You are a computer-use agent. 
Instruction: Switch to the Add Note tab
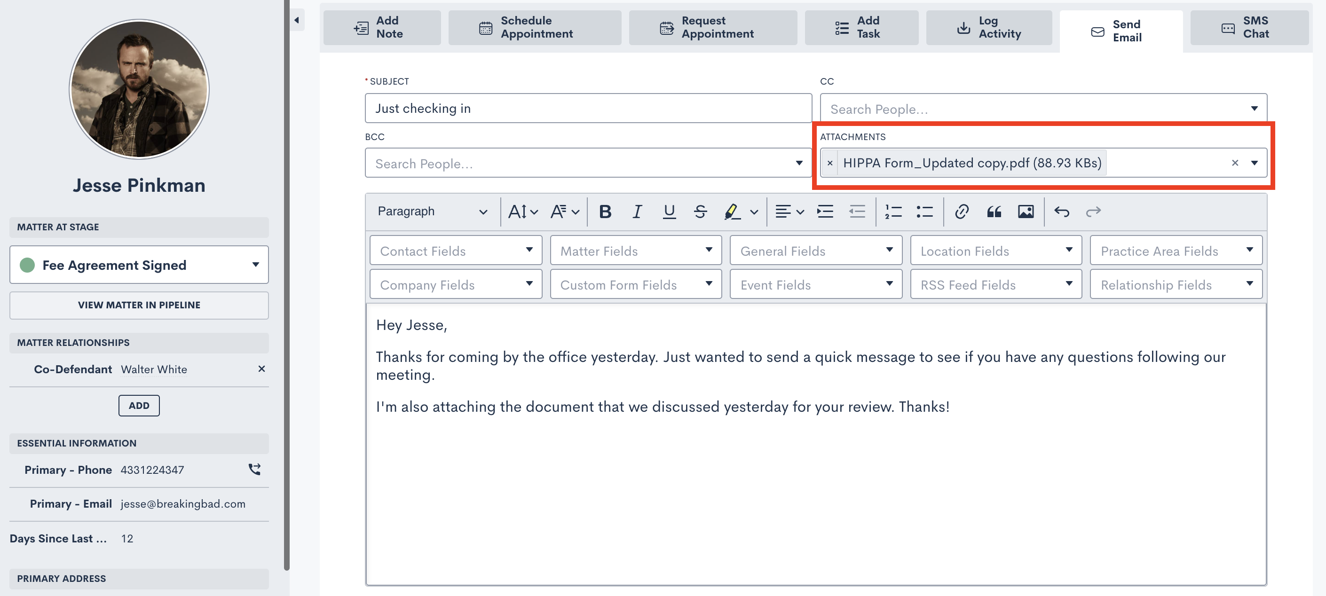click(381, 27)
